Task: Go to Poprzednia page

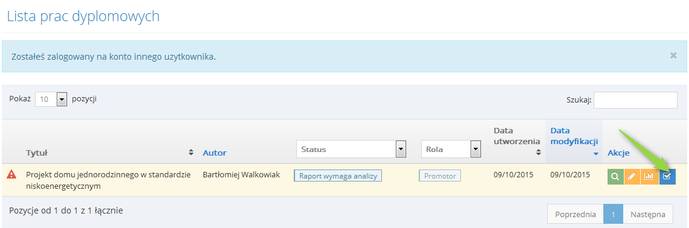Action: point(575,215)
